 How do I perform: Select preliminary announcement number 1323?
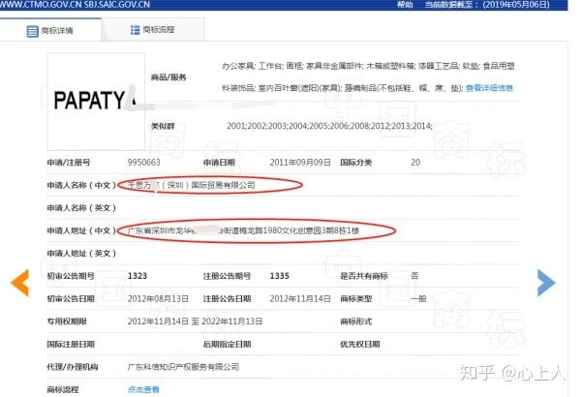(x=138, y=276)
